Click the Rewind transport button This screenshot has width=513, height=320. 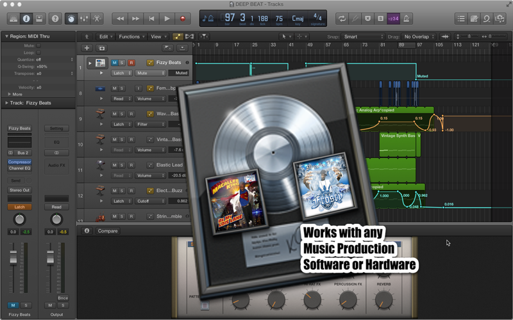pos(120,19)
